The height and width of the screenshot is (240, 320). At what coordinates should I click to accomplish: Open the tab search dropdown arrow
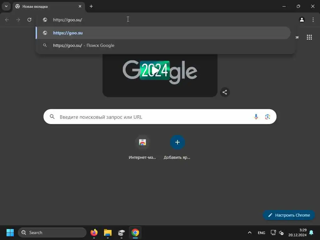click(6, 6)
